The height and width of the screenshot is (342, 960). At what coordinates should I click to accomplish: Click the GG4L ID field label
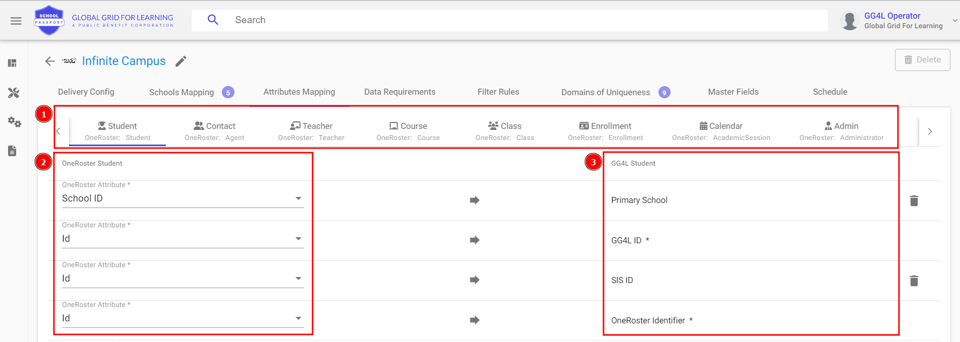(x=626, y=240)
